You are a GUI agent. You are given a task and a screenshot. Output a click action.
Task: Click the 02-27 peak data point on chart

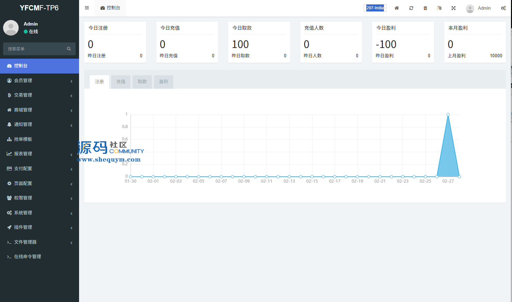(448, 115)
